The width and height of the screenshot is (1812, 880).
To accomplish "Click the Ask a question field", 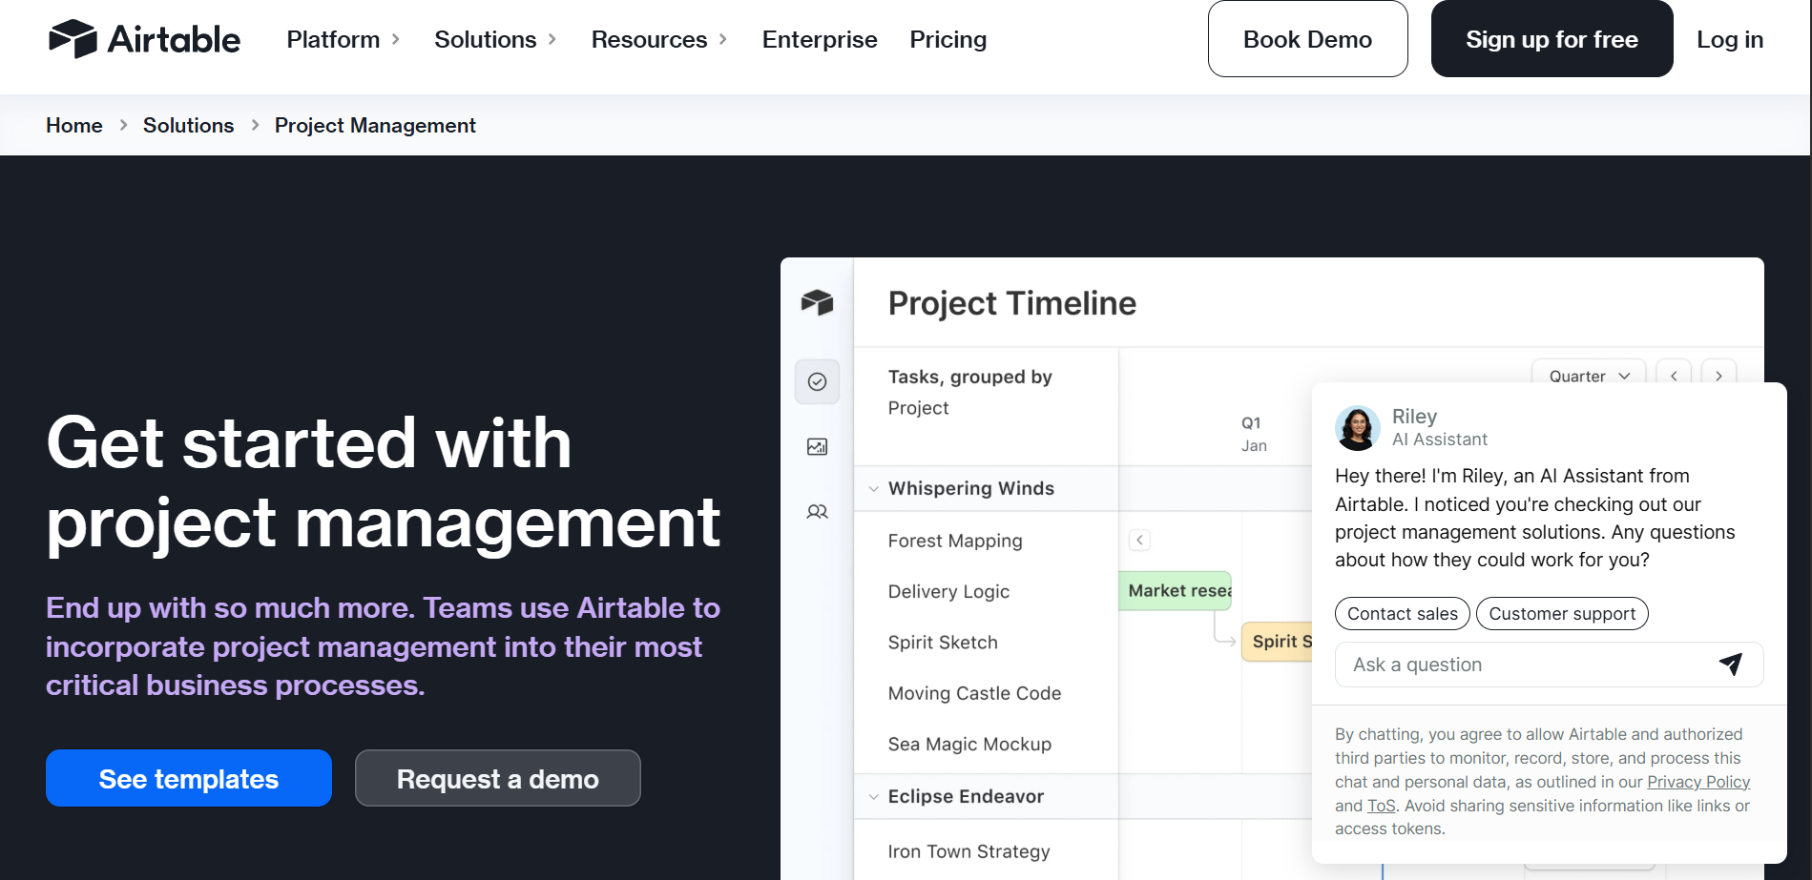I will pos(1527,665).
